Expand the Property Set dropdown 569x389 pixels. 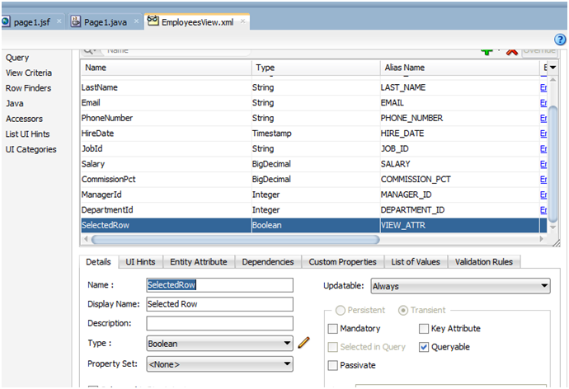pyautogui.click(x=219, y=363)
